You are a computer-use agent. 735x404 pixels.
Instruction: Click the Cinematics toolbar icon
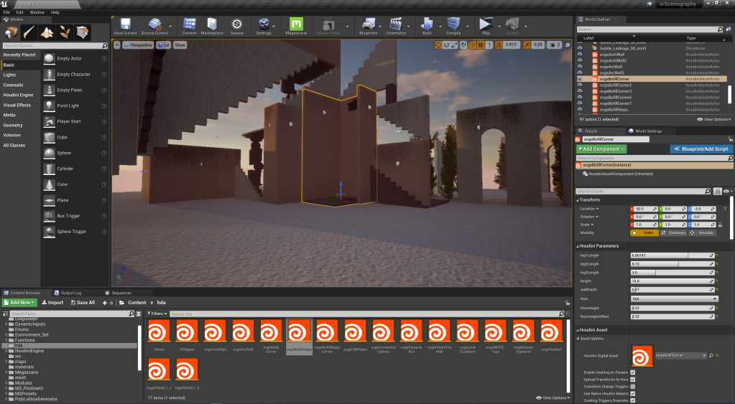point(395,24)
